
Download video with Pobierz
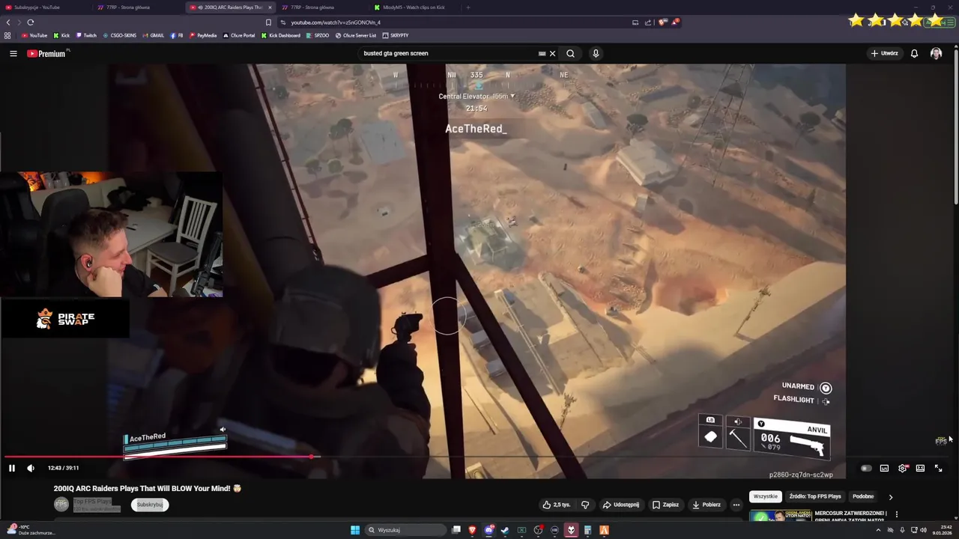[707, 505]
